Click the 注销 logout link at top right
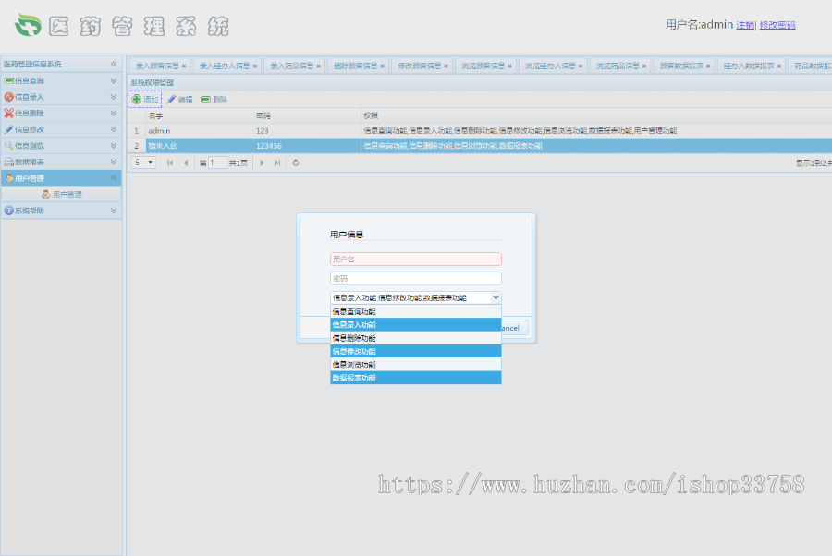832x556 pixels. pos(745,23)
